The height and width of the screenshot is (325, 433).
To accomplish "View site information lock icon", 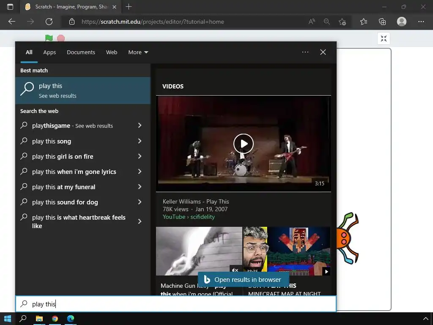I will 72,22.
